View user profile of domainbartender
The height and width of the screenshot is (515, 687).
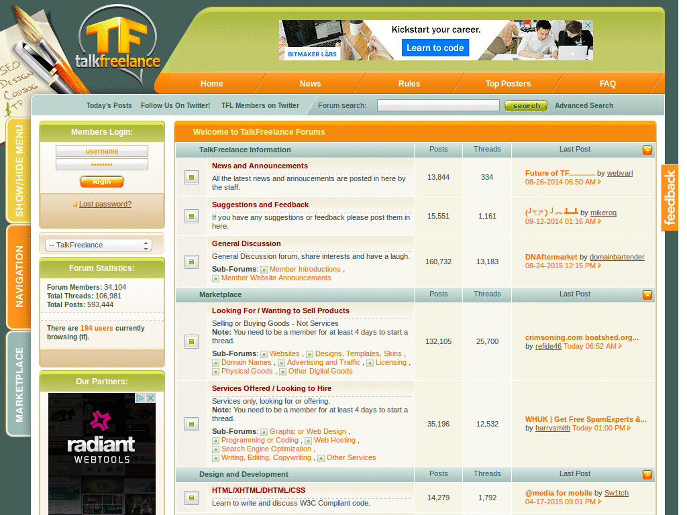(617, 257)
